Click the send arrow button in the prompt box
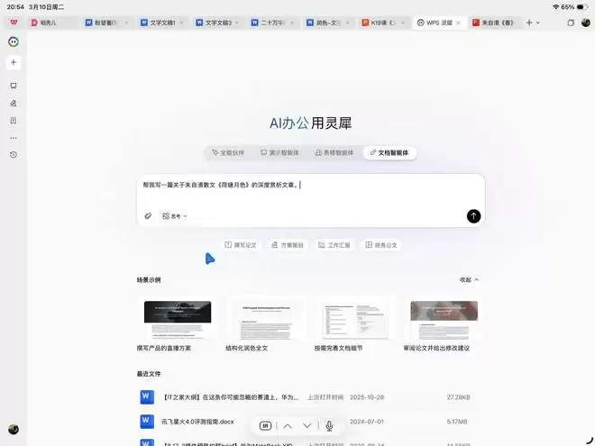The height and width of the screenshot is (446, 595). click(473, 216)
